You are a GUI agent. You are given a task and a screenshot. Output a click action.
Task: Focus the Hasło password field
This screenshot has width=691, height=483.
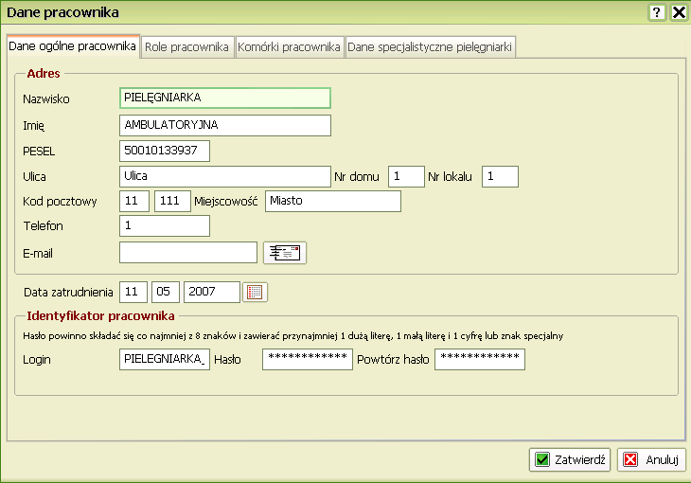click(x=308, y=360)
